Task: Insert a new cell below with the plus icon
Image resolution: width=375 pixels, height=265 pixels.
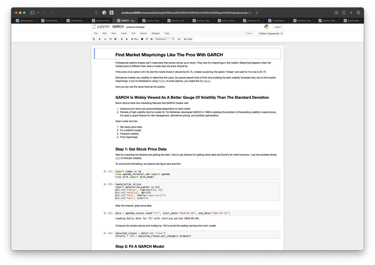Action: pyautogui.click(x=99, y=39)
